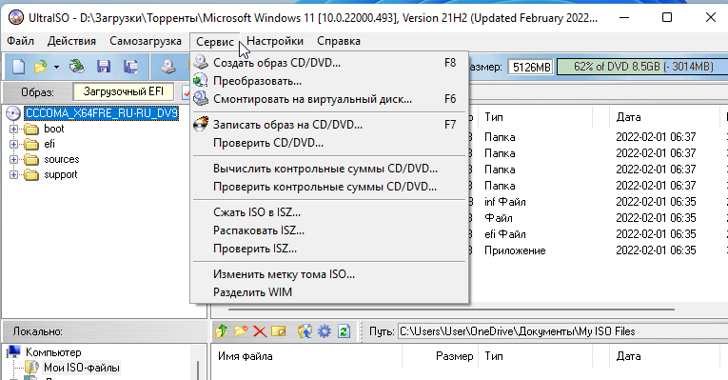Click the red X delete icon
The width and height of the screenshot is (728, 380).
[x=260, y=331]
